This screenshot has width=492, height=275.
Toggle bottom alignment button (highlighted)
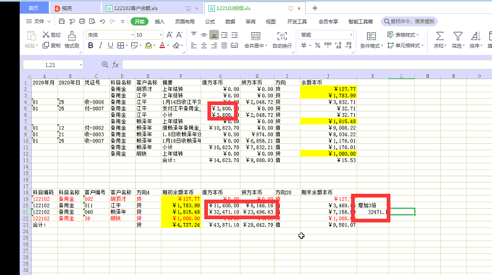coord(214,35)
